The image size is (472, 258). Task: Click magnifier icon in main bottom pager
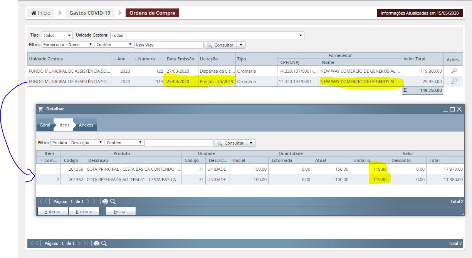pyautogui.click(x=104, y=243)
